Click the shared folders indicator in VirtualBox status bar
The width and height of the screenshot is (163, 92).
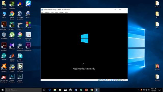point(109,80)
